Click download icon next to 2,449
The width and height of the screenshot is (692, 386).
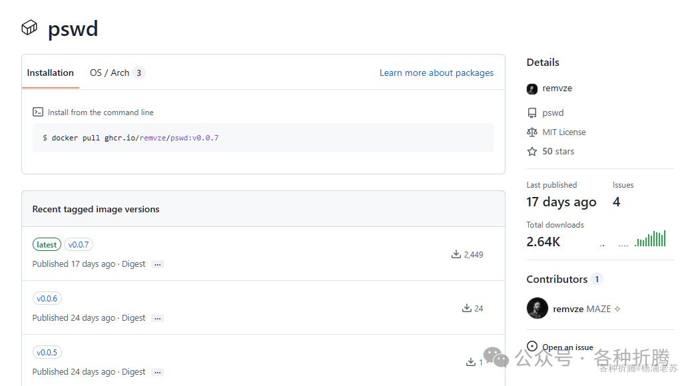pos(456,254)
